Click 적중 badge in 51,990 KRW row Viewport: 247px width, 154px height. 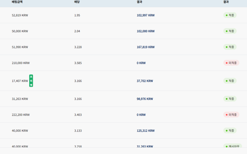(x=230, y=47)
